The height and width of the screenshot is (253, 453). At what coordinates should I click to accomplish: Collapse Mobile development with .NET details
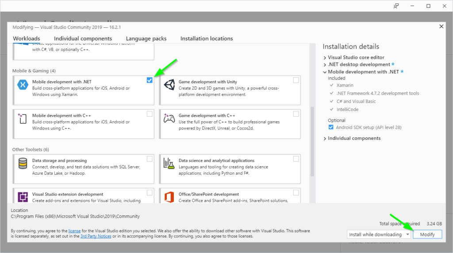(x=325, y=72)
